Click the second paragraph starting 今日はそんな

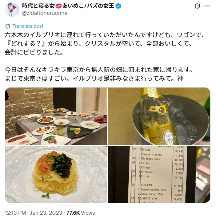point(99,74)
